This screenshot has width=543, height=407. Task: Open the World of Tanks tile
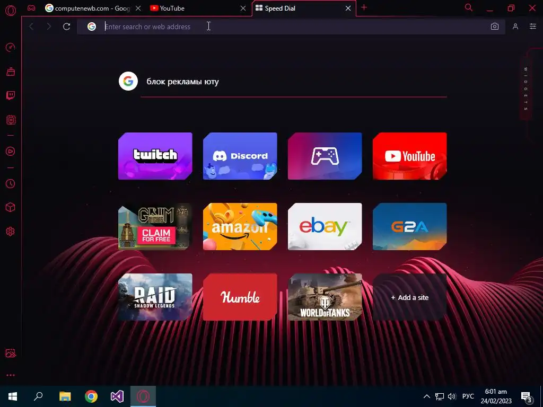(x=325, y=297)
